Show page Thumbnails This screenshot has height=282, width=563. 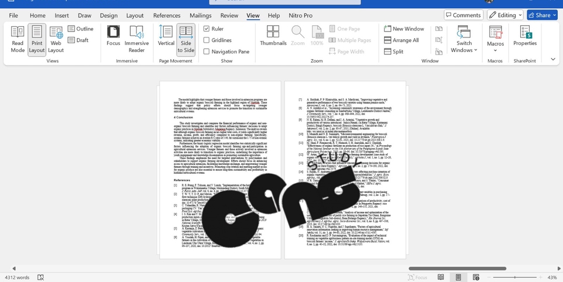click(x=273, y=36)
